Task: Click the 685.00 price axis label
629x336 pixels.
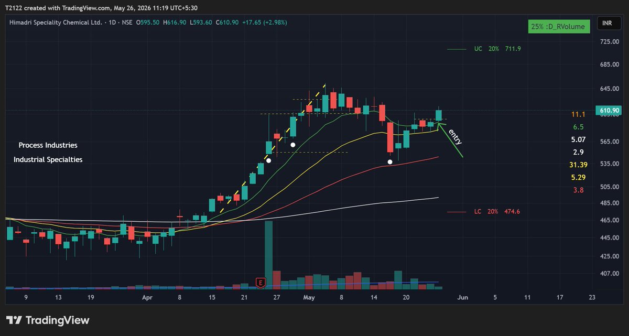Action: (609, 64)
